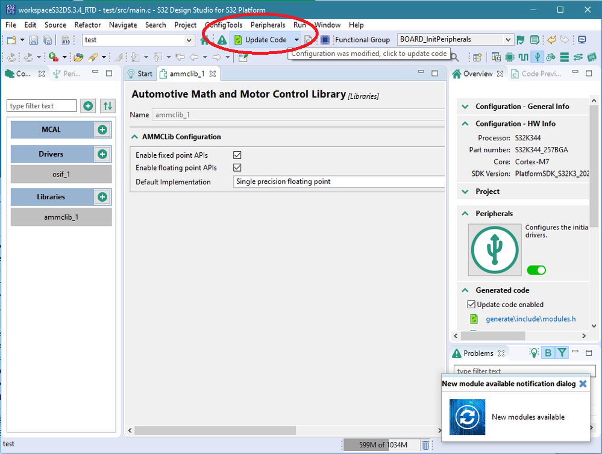This screenshot has height=454, width=602.
Task: Click the open folder with globe icon
Action: [x=78, y=58]
